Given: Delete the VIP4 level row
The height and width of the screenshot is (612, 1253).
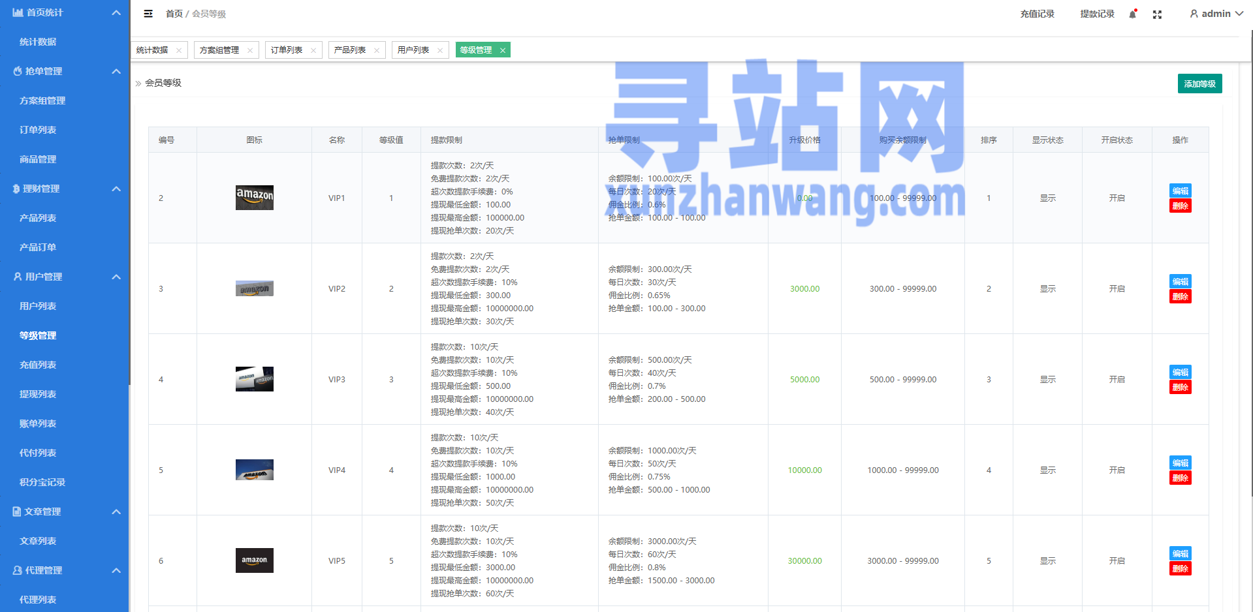Looking at the screenshot, I should [x=1180, y=478].
